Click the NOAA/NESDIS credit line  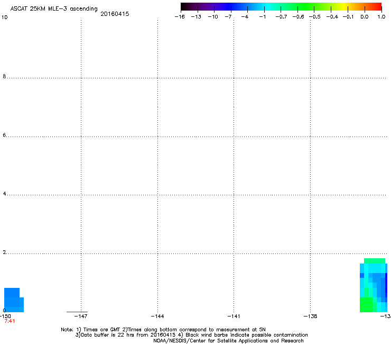(x=228, y=341)
